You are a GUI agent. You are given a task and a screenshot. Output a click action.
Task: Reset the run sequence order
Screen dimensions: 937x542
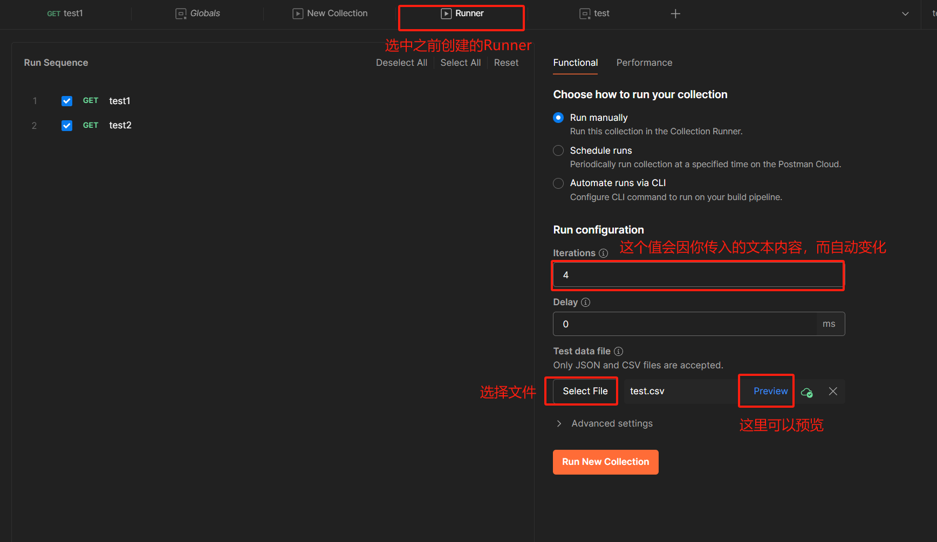pyautogui.click(x=506, y=63)
